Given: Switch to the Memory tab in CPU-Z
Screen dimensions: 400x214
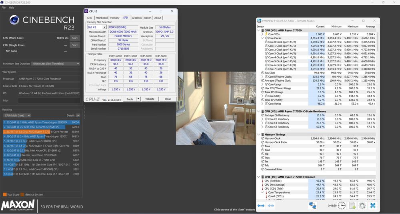Looking at the screenshot, I should point(115,18).
